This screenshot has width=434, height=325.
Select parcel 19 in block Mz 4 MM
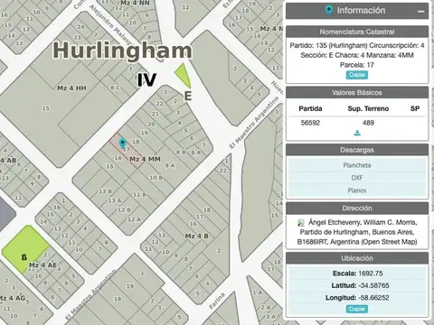coord(145,133)
